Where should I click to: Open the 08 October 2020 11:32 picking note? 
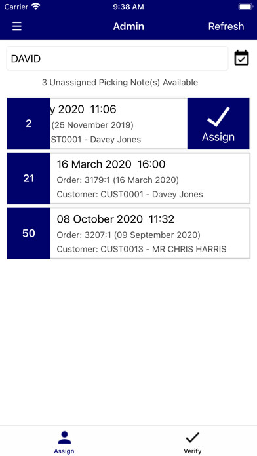(x=128, y=233)
